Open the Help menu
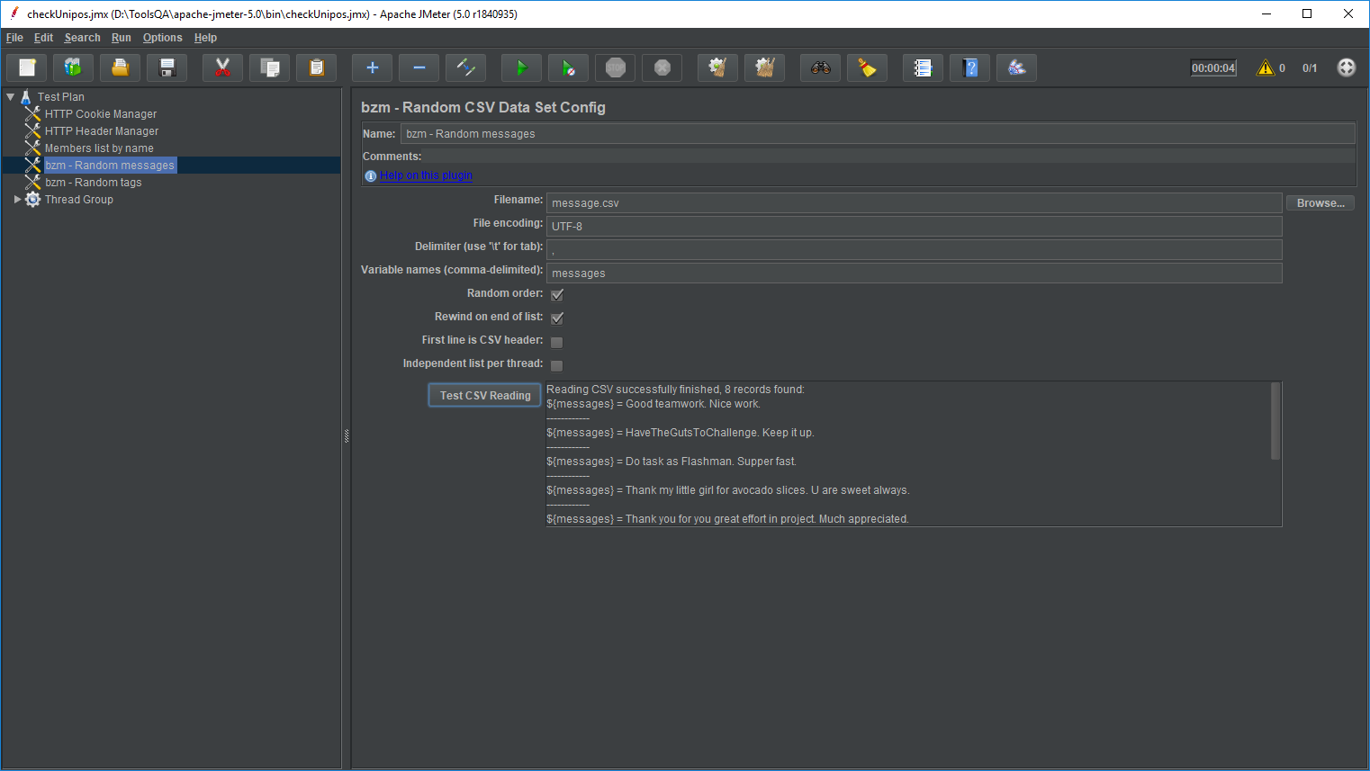This screenshot has width=1370, height=771. 205,38
